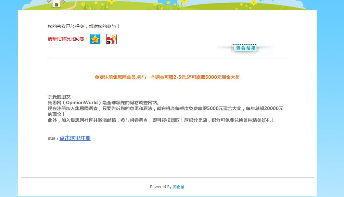This screenshot has width=344, height=197.
Task: Click the orange 免费注册集思网会员 promotion headline
Action: [x=167, y=77]
